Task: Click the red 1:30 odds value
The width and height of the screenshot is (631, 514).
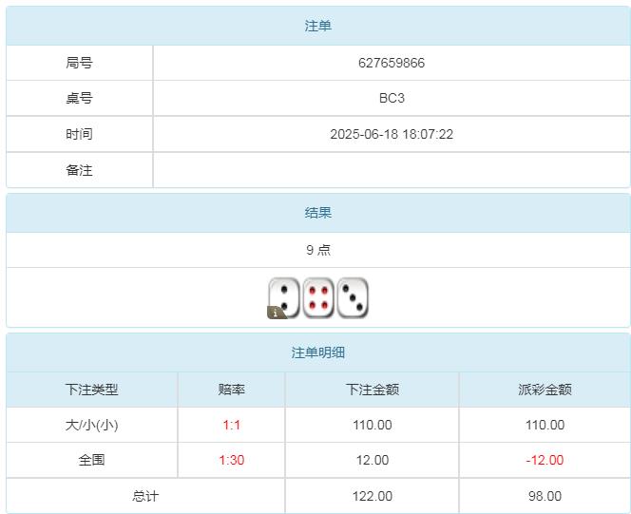Action: click(231, 460)
